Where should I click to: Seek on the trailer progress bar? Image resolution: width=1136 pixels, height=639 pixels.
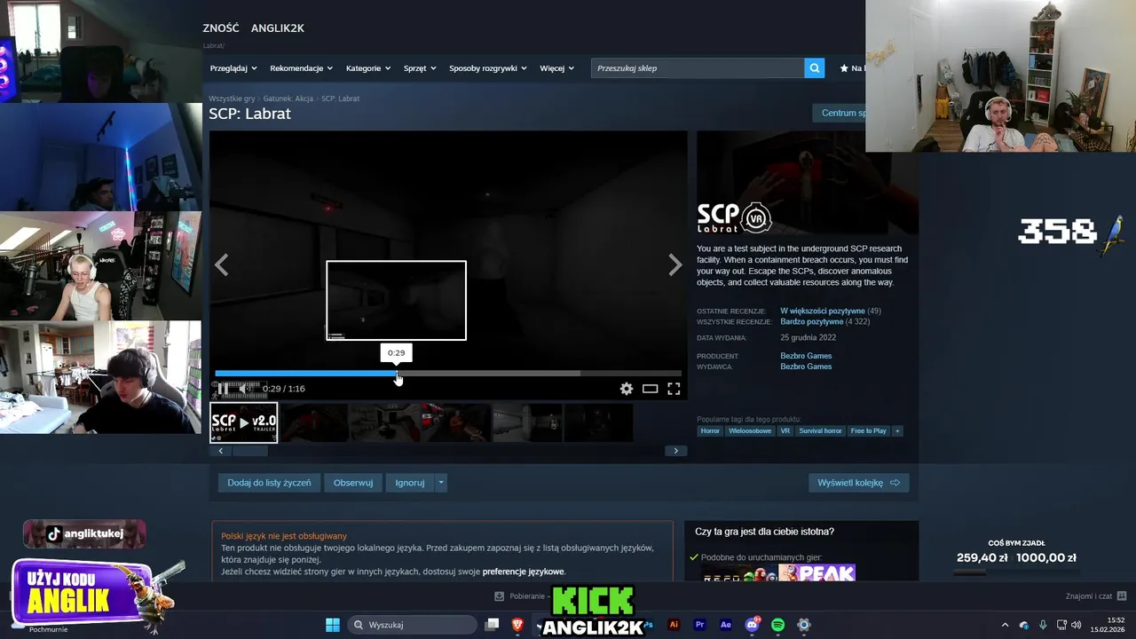448,374
